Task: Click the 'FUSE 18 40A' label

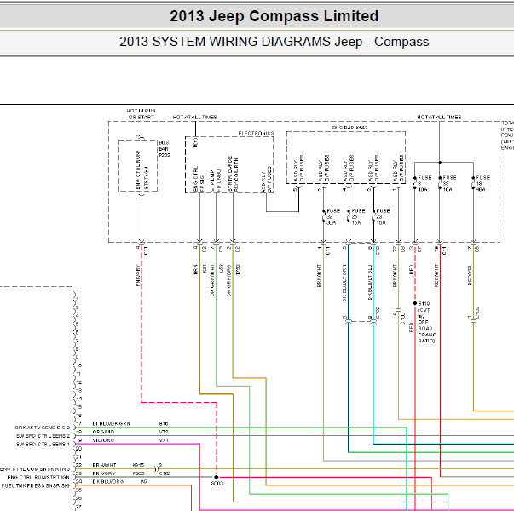Action: pos(482,183)
